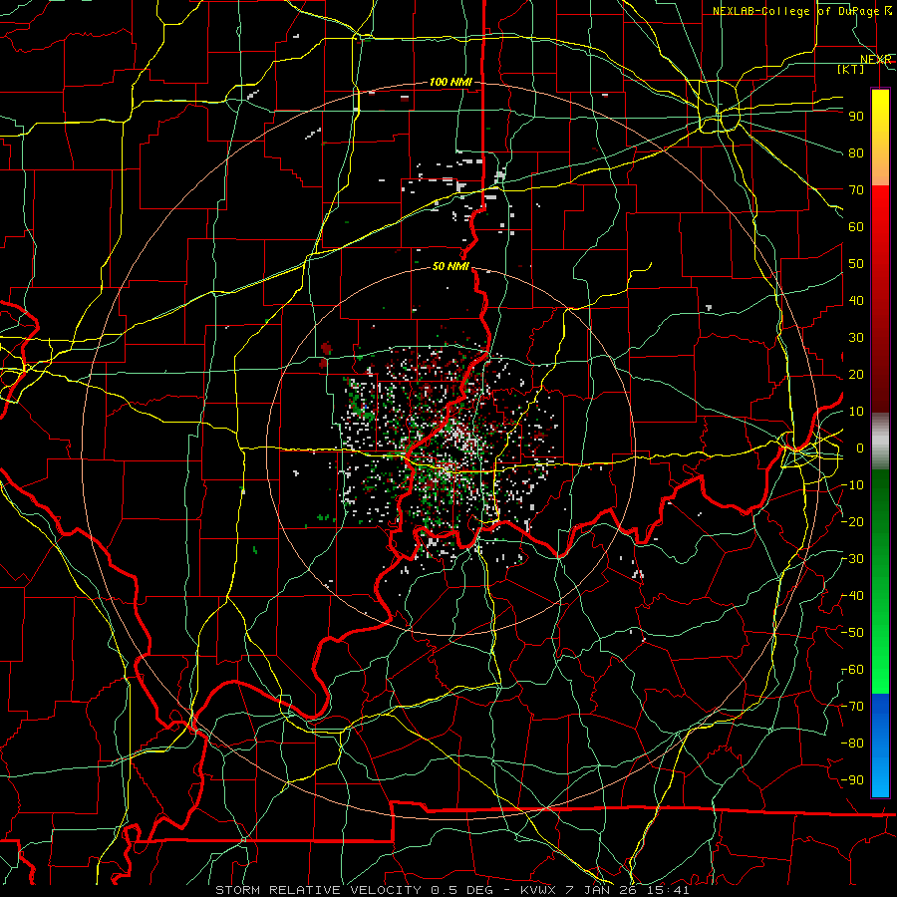Click the positive 90 knot scale label

tap(856, 117)
